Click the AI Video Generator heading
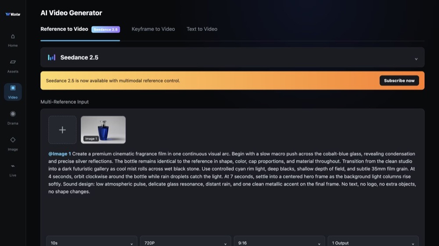439x246 pixels. tap(72, 13)
